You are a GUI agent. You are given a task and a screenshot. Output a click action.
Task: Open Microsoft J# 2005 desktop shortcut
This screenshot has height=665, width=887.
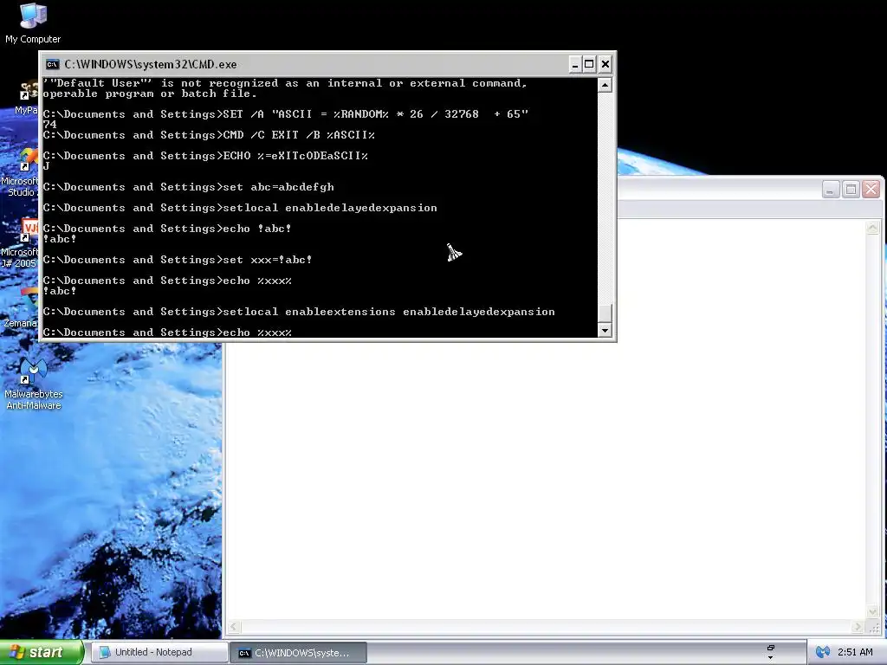[x=19, y=243]
